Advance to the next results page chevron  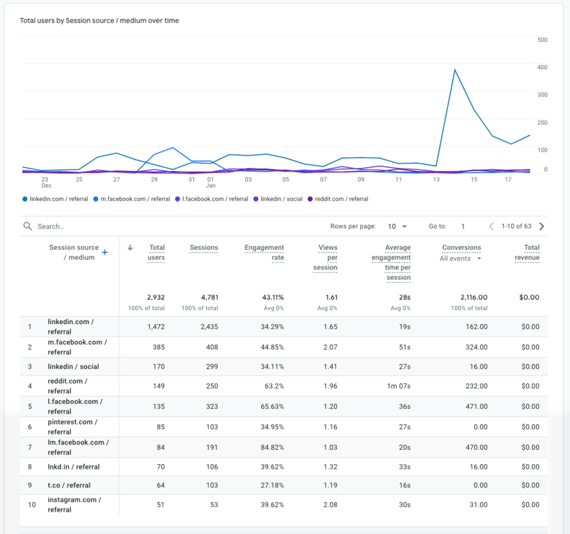coord(540,226)
